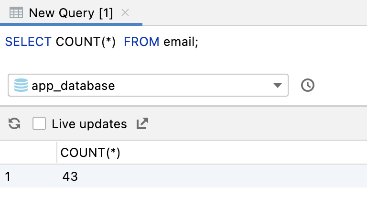Close the New Query [1] tab
Image resolution: width=367 pixels, height=199 pixels.
click(x=125, y=13)
